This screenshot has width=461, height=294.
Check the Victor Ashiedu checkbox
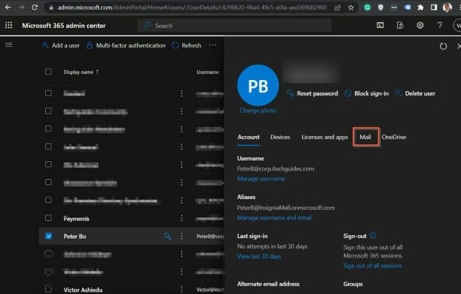point(48,289)
